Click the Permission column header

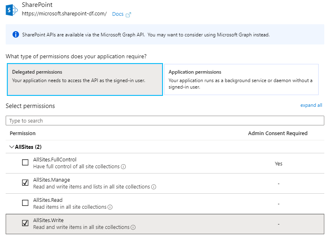point(23,133)
